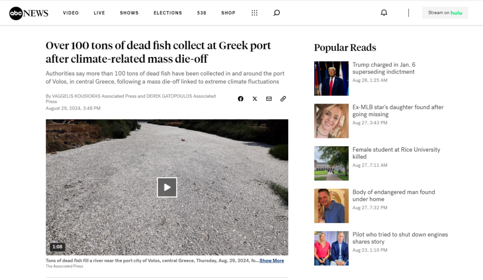This screenshot has height=280, width=483.
Task: Play the dead fish video
Action: pos(167,187)
